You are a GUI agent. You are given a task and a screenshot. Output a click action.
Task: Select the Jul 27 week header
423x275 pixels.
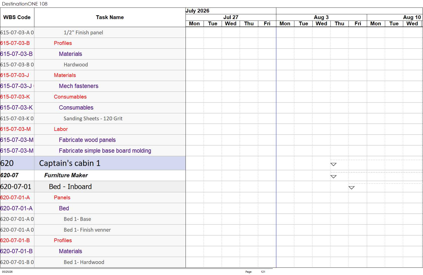(x=231, y=17)
